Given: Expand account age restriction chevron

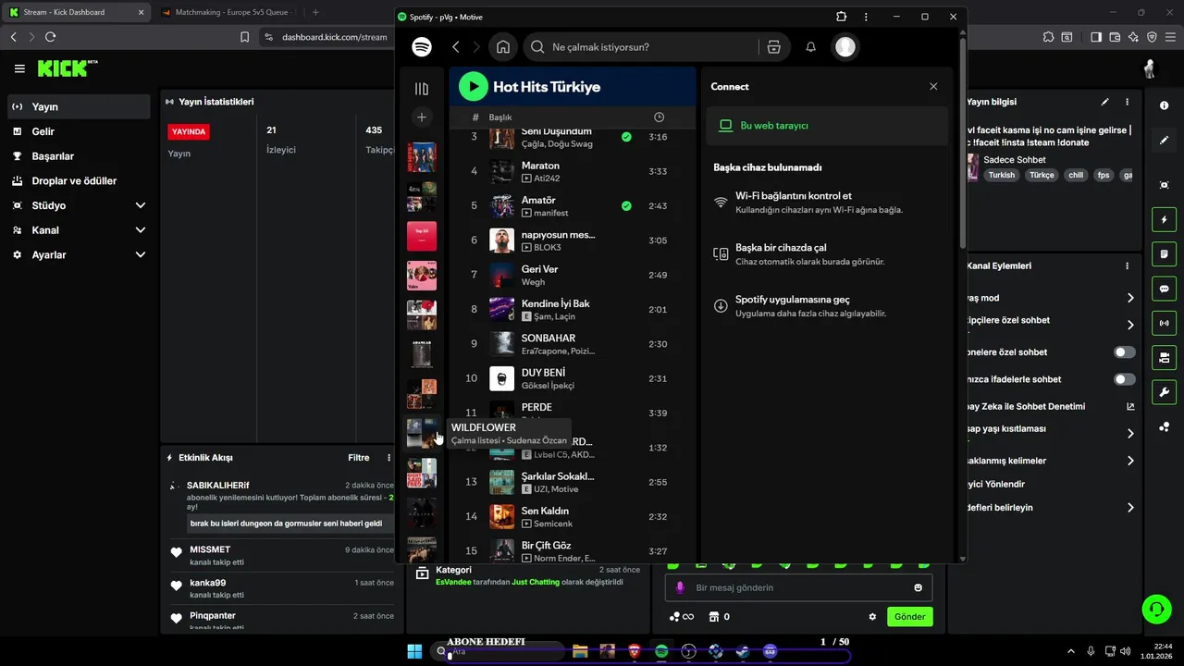Looking at the screenshot, I should click(1130, 434).
